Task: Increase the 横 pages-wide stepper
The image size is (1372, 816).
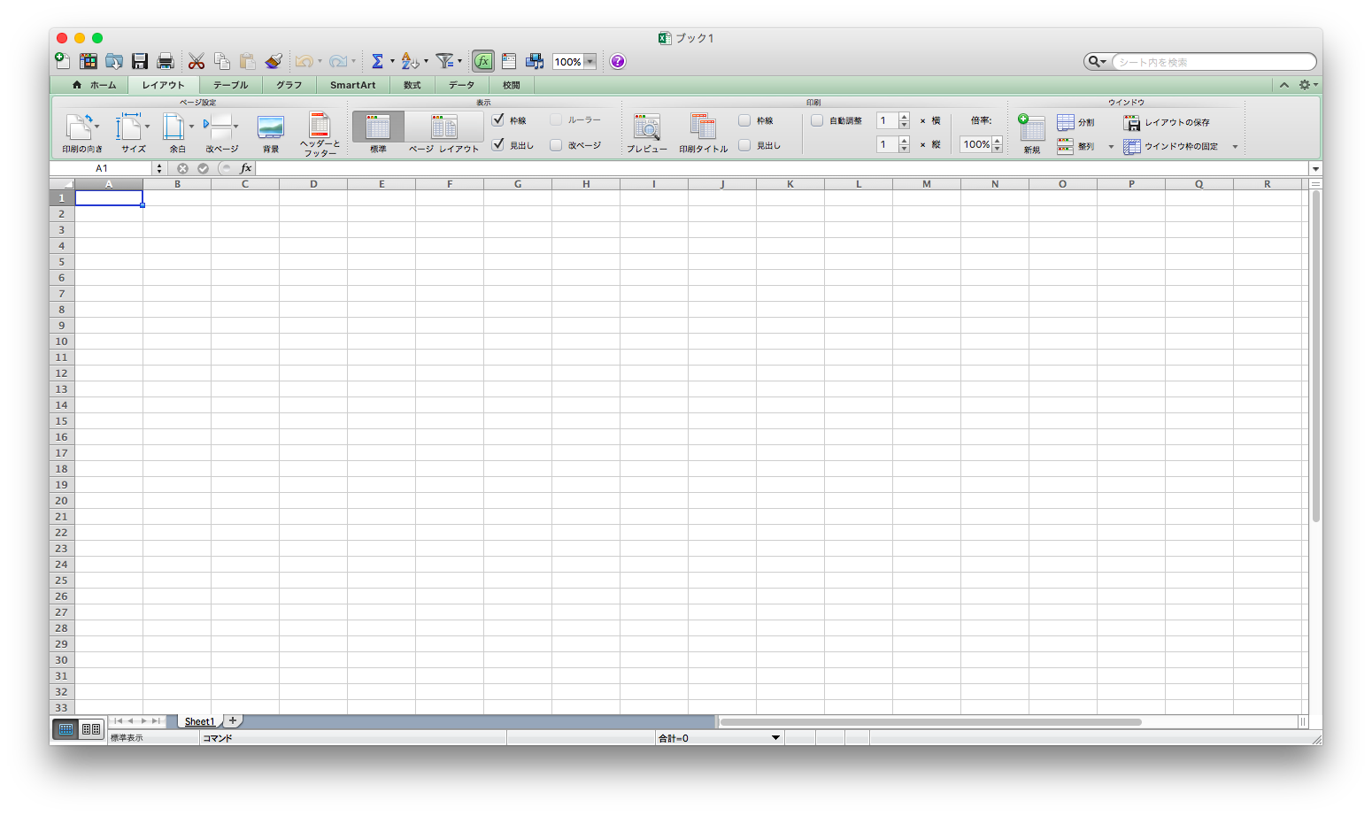Action: click(x=904, y=117)
